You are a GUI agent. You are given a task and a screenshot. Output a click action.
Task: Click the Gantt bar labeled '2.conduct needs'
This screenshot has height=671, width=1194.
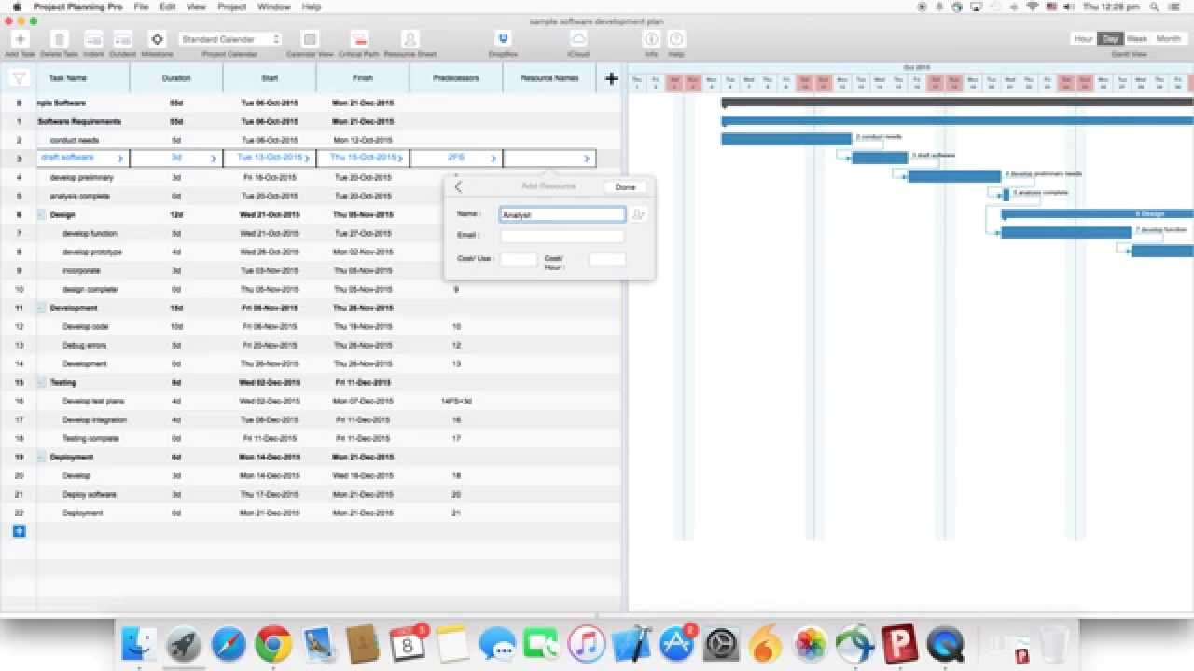click(786, 140)
